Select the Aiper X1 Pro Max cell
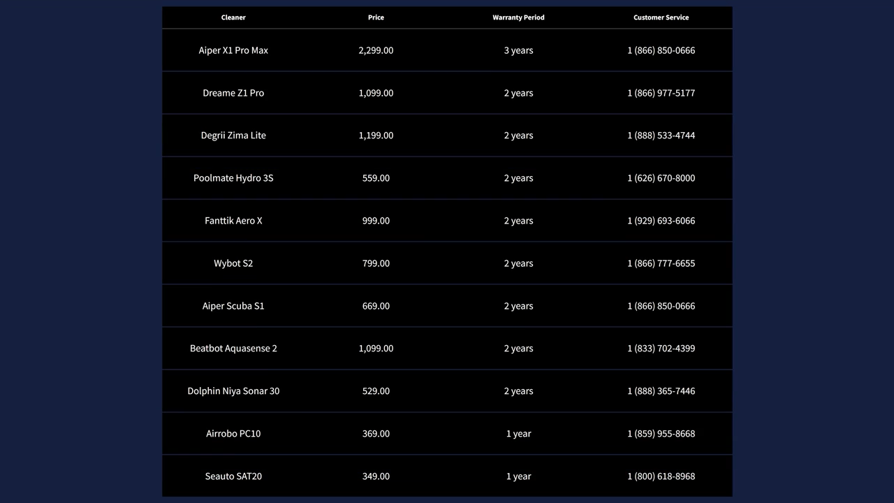This screenshot has width=894, height=503. [x=233, y=50]
